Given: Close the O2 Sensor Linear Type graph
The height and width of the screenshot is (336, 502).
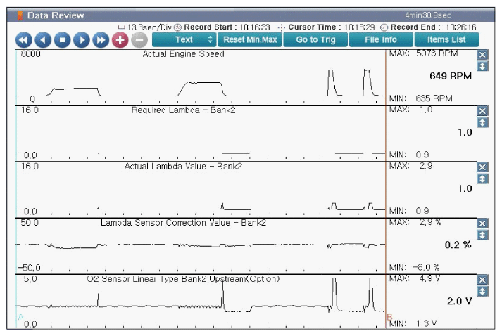Looking at the screenshot, I should click(x=482, y=280).
